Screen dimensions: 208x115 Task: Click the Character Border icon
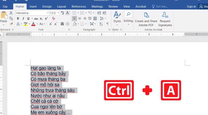[68, 13]
